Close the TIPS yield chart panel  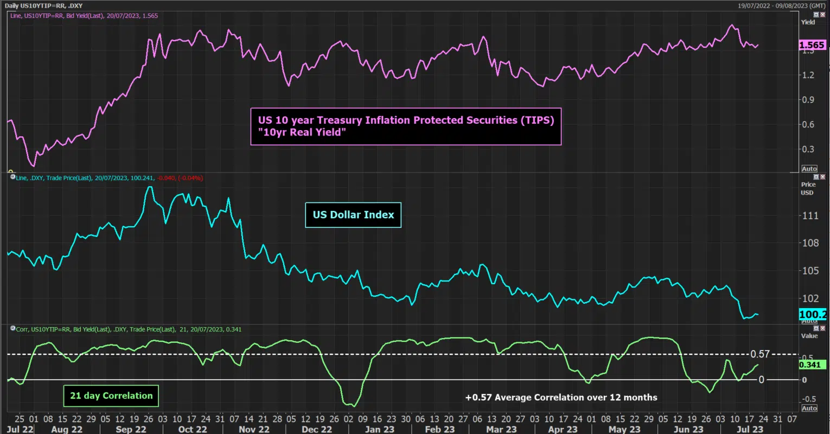(x=822, y=15)
